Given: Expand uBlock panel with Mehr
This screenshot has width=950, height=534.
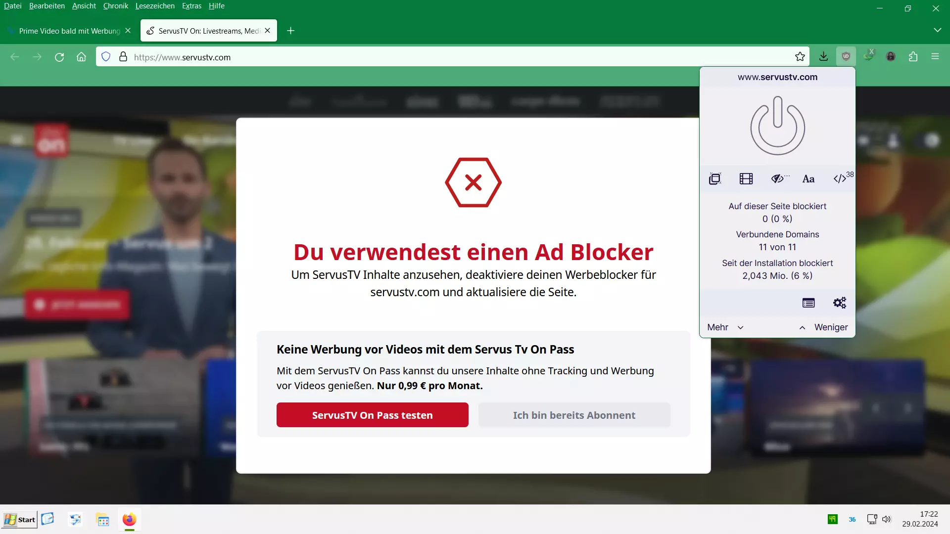Looking at the screenshot, I should point(725,327).
